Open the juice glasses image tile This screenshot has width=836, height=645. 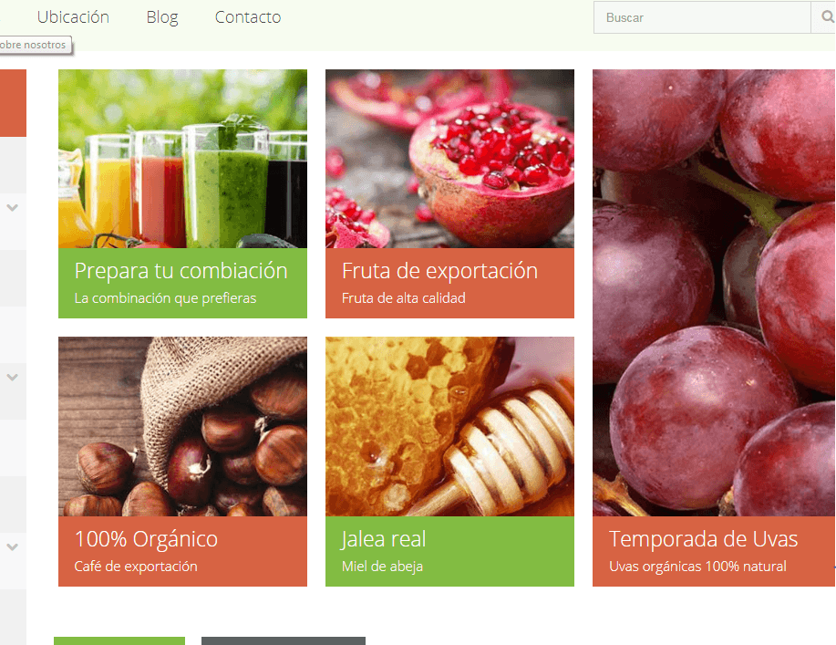(183, 159)
